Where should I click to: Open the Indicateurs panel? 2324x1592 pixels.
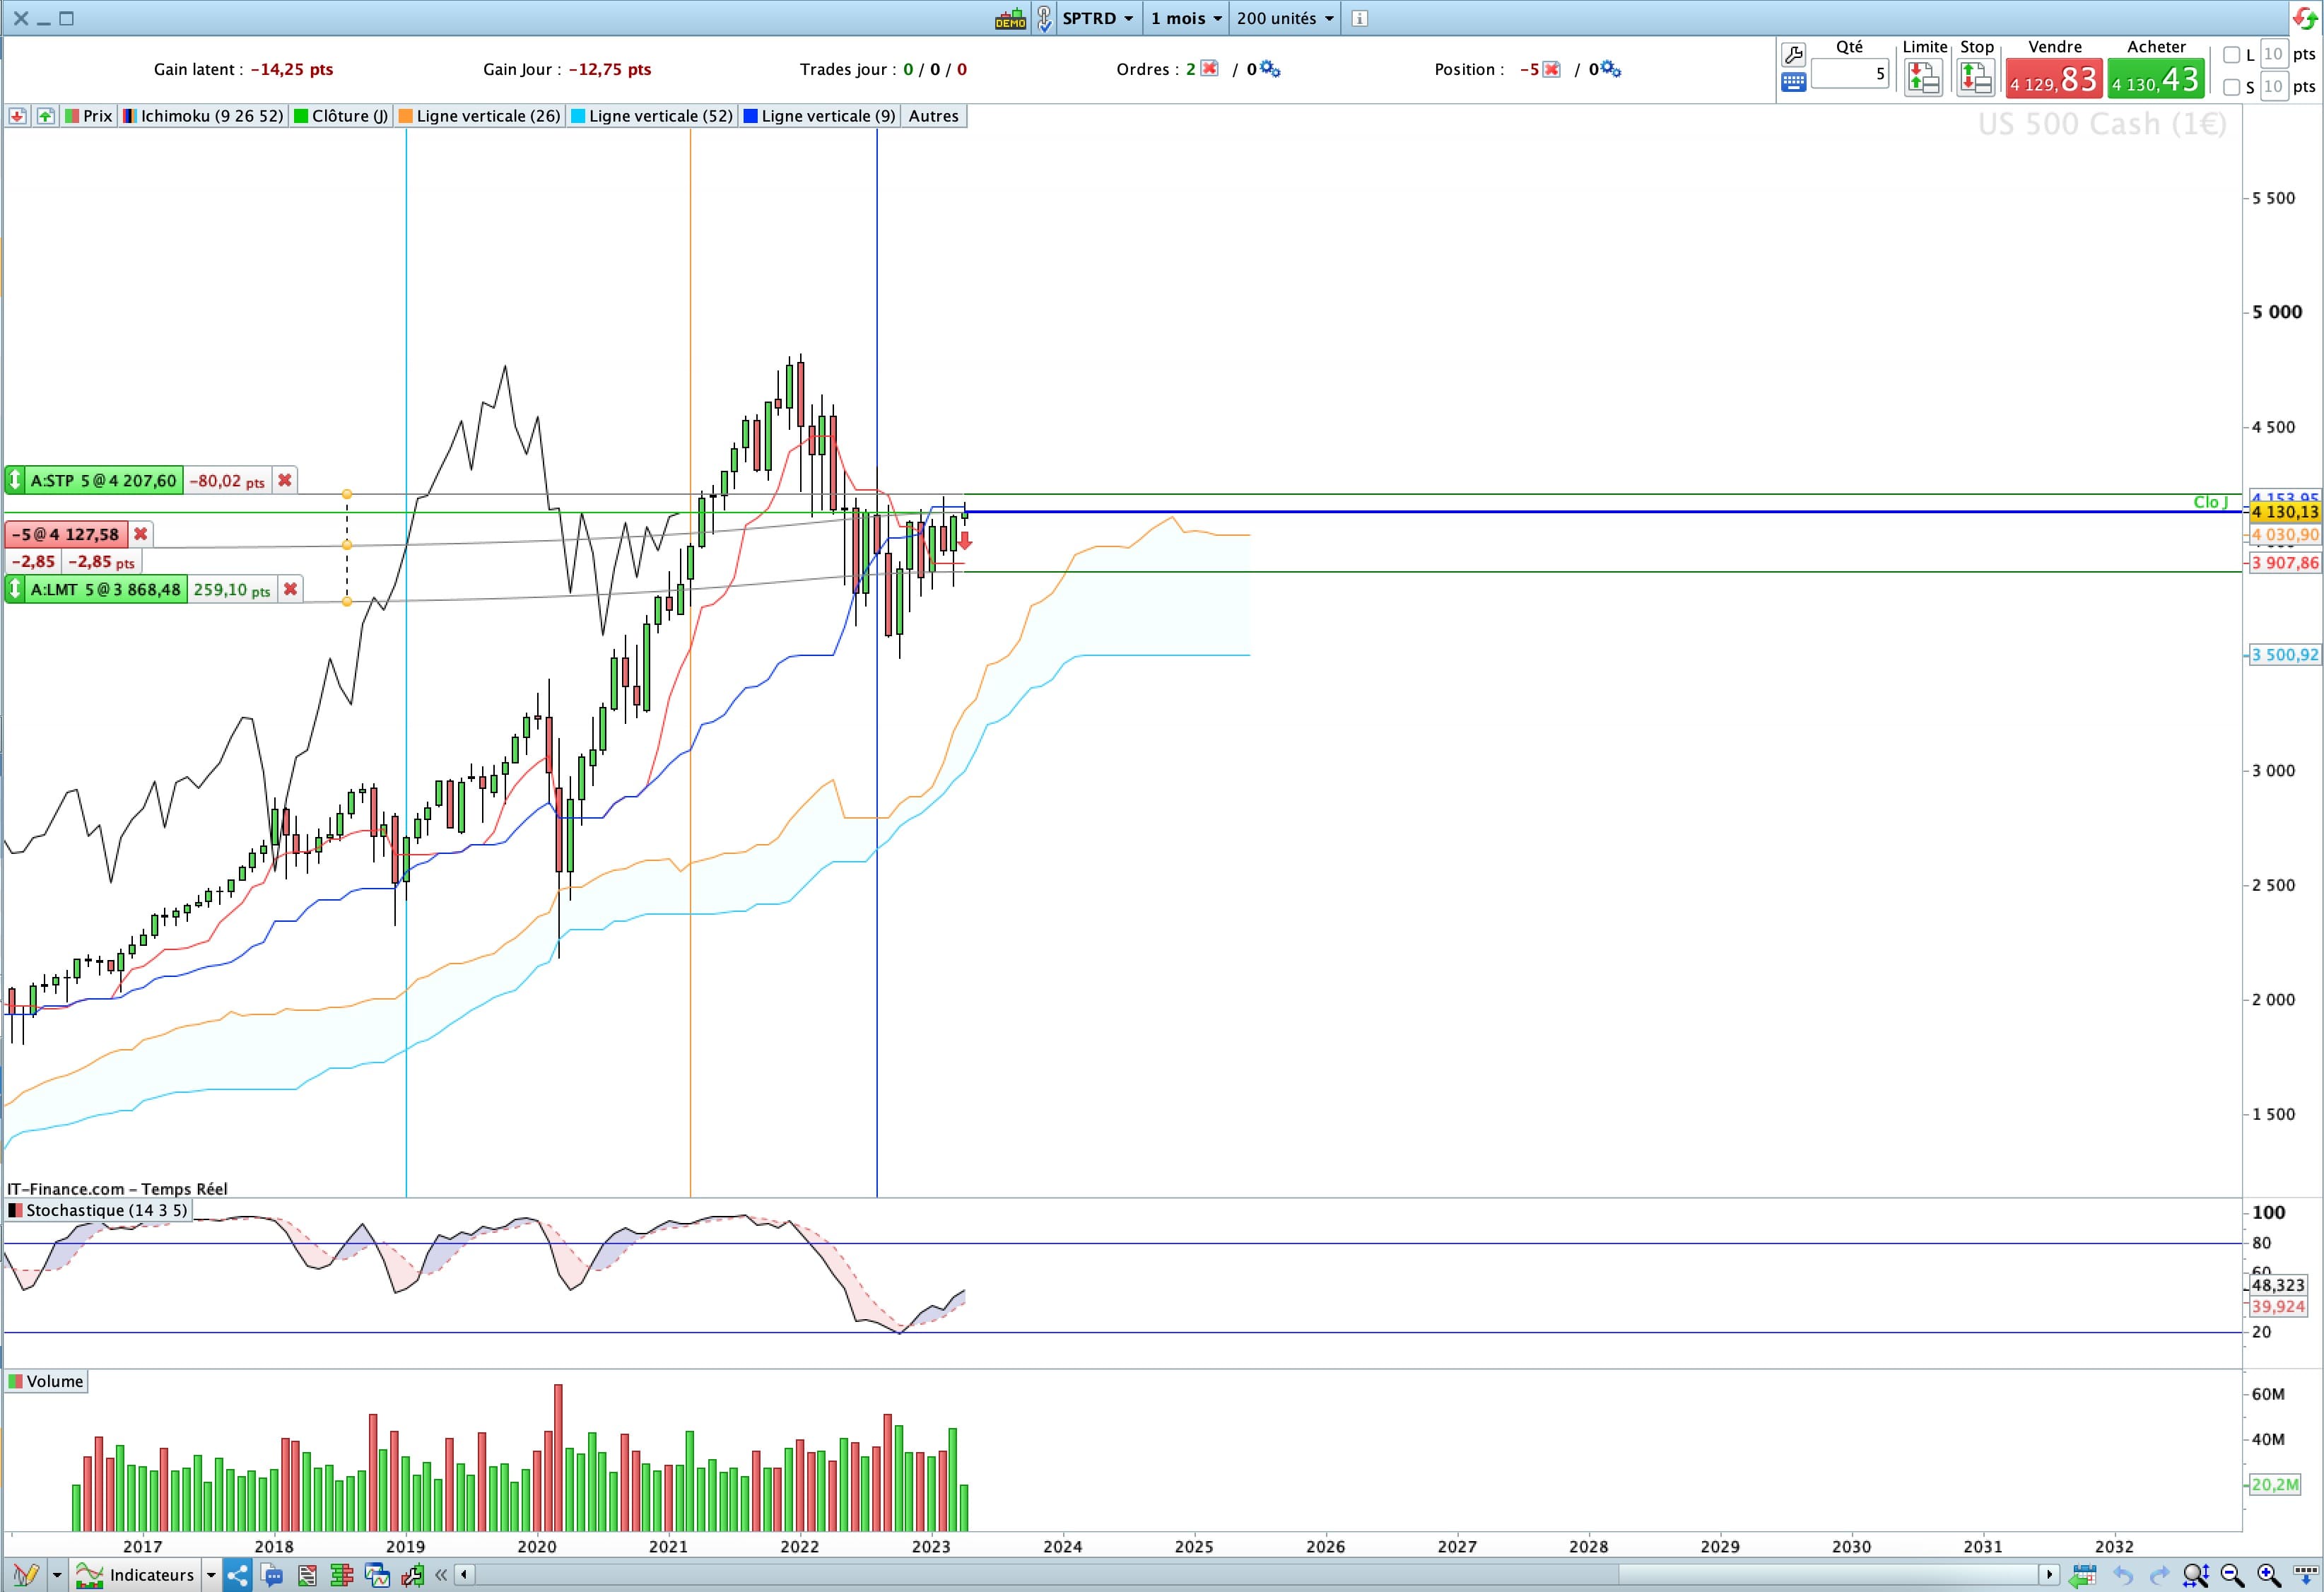click(x=135, y=1575)
